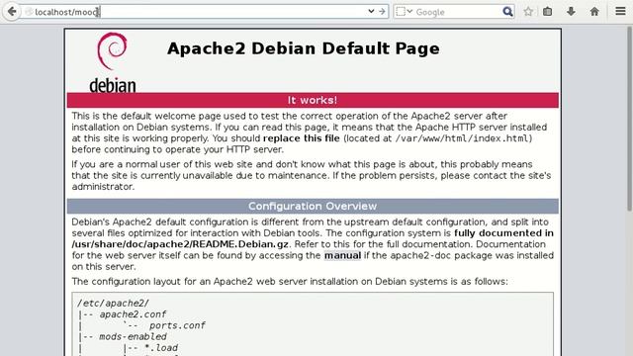The width and height of the screenshot is (633, 356).
Task: Go to the home page icon
Action: pyautogui.click(x=594, y=12)
